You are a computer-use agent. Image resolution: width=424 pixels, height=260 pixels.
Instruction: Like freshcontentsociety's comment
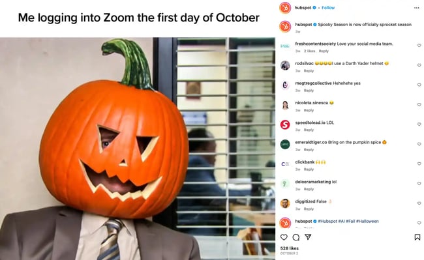[x=419, y=46]
